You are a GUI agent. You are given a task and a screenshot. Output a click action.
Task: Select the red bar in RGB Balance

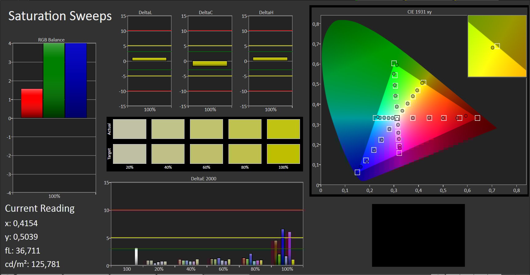point(32,103)
